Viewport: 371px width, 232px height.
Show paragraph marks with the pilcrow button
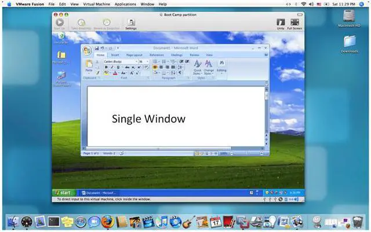click(x=180, y=73)
